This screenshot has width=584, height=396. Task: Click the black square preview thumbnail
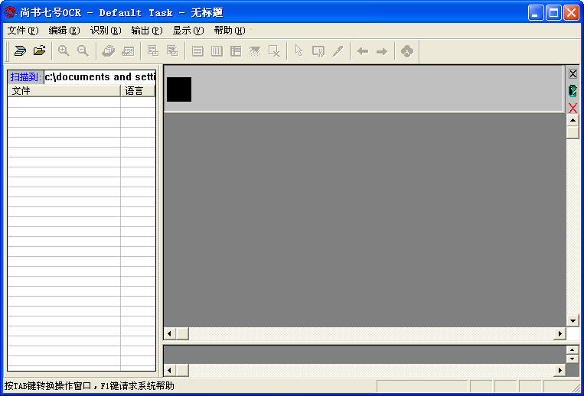tap(179, 89)
